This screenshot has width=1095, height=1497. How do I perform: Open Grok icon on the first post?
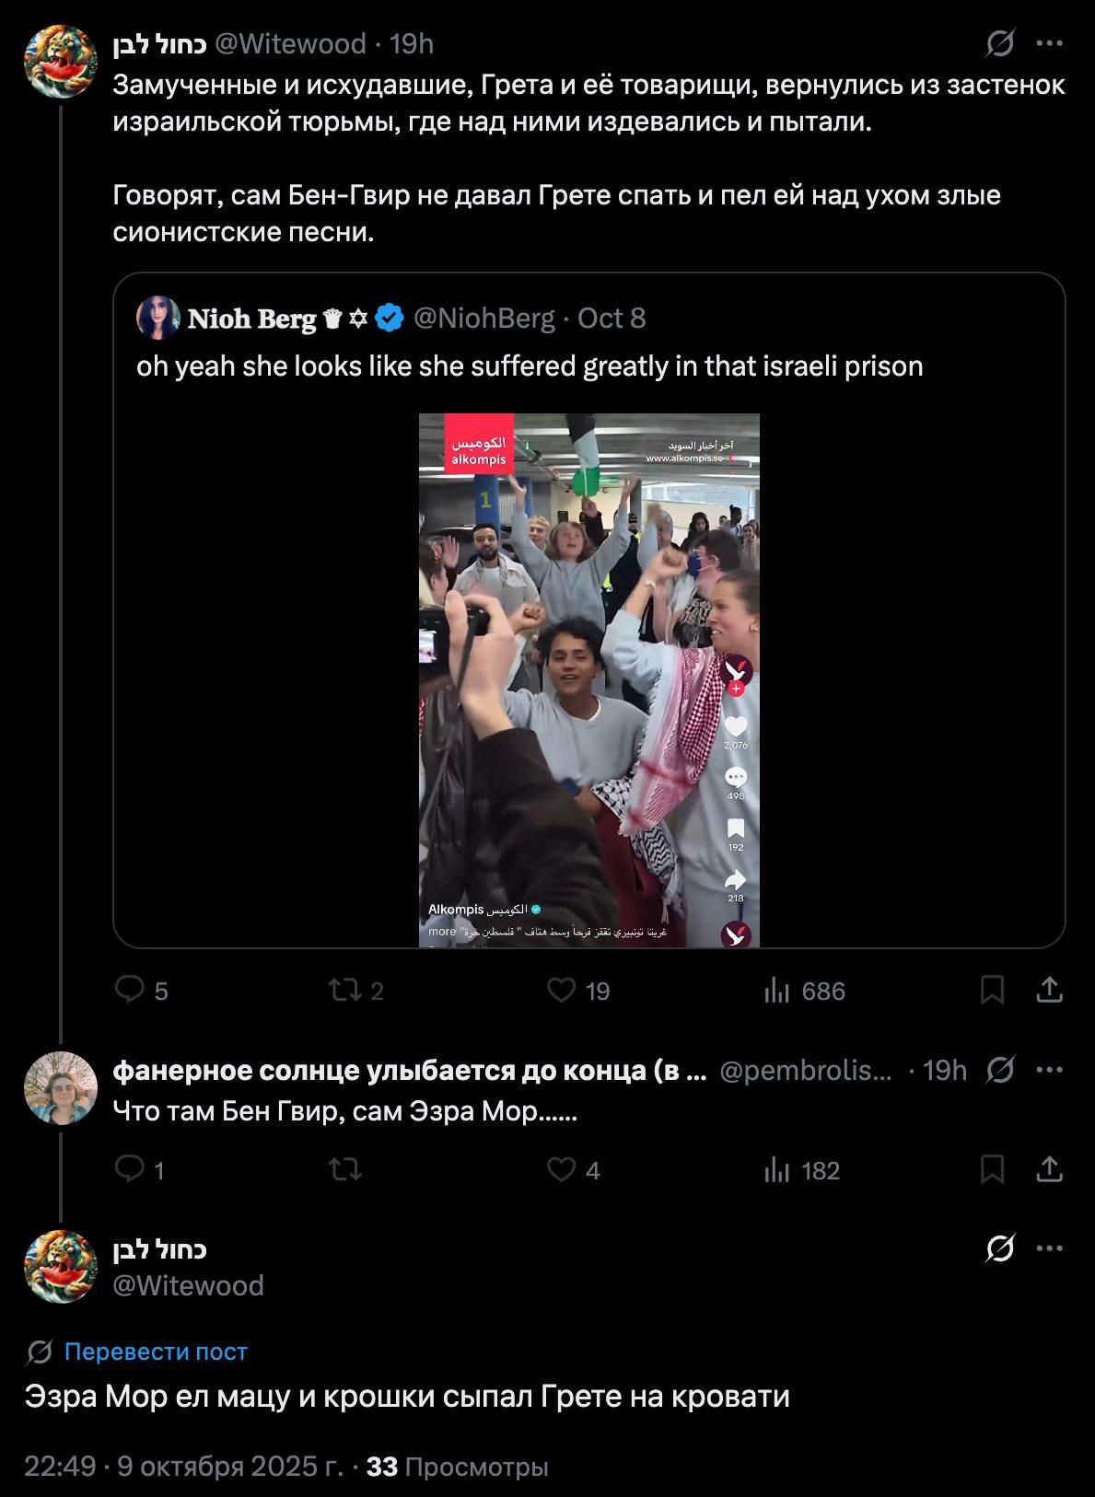1000,43
